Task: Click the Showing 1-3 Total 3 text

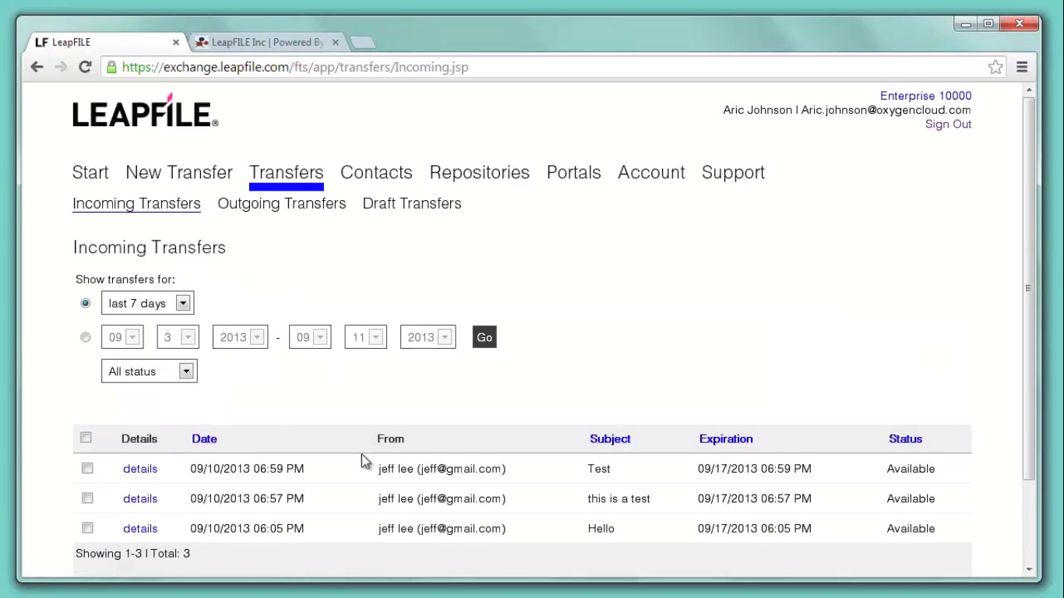Action: pyautogui.click(x=132, y=554)
